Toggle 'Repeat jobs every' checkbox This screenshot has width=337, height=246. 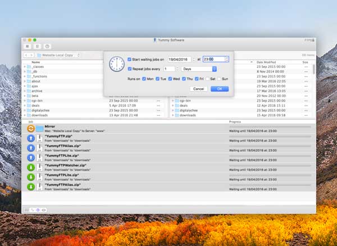pos(130,69)
